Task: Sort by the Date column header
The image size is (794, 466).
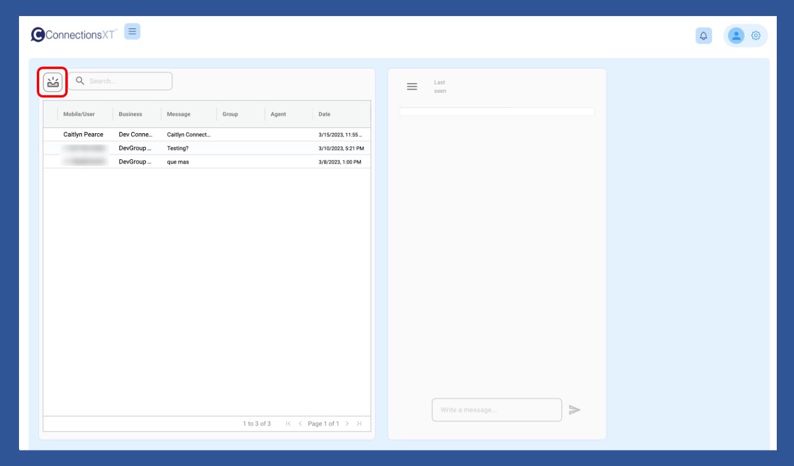Action: pos(324,114)
